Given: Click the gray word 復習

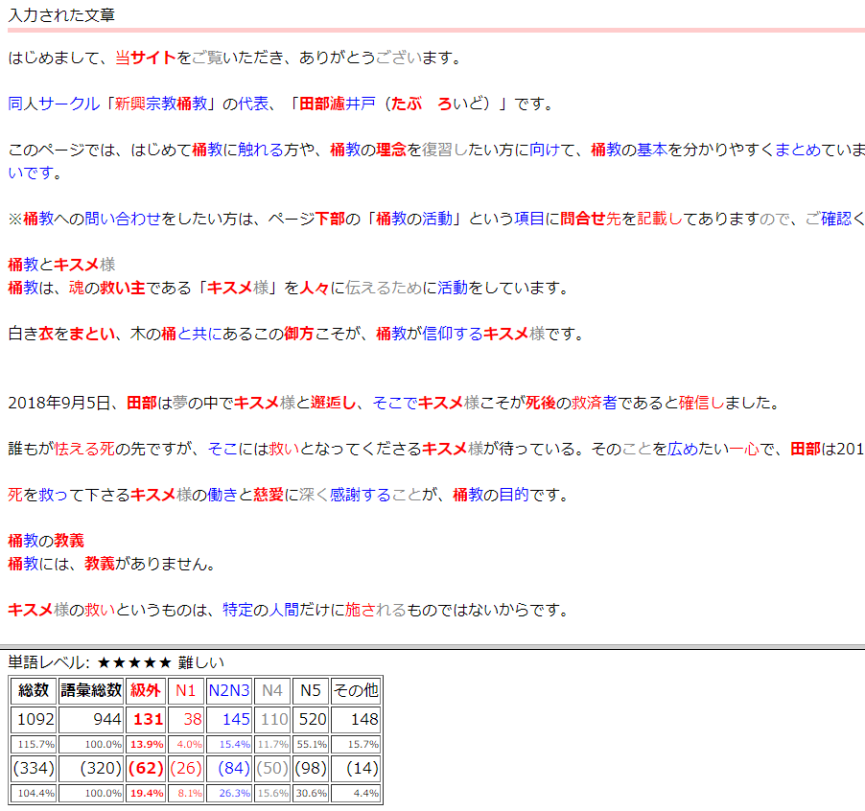Looking at the screenshot, I should (x=437, y=150).
